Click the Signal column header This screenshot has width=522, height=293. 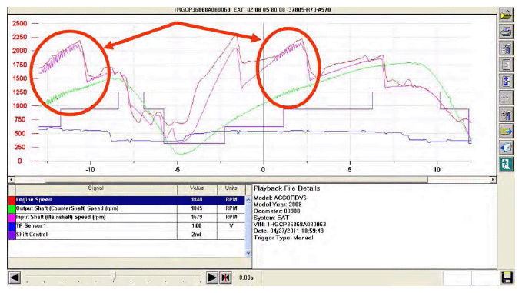[96, 188]
